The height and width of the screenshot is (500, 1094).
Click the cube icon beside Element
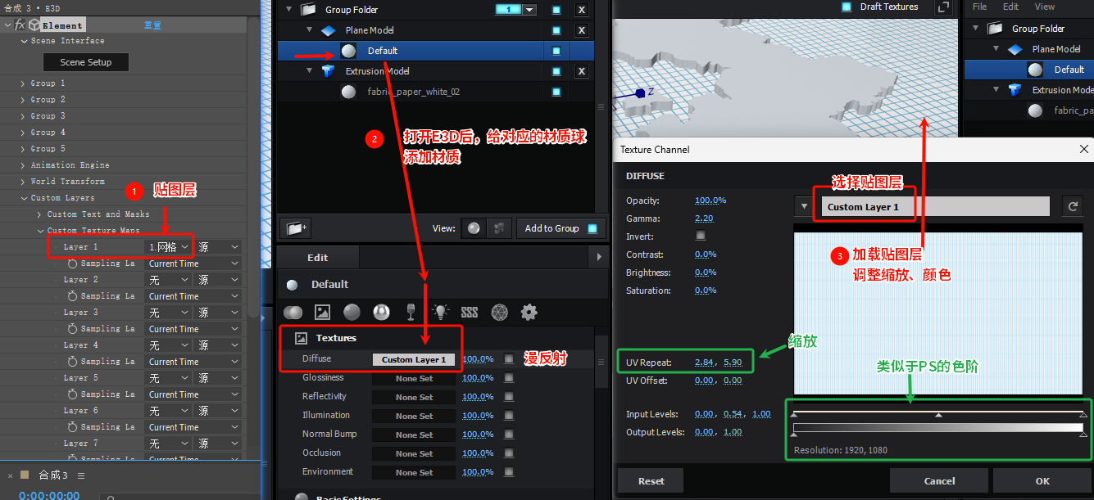tap(34, 25)
